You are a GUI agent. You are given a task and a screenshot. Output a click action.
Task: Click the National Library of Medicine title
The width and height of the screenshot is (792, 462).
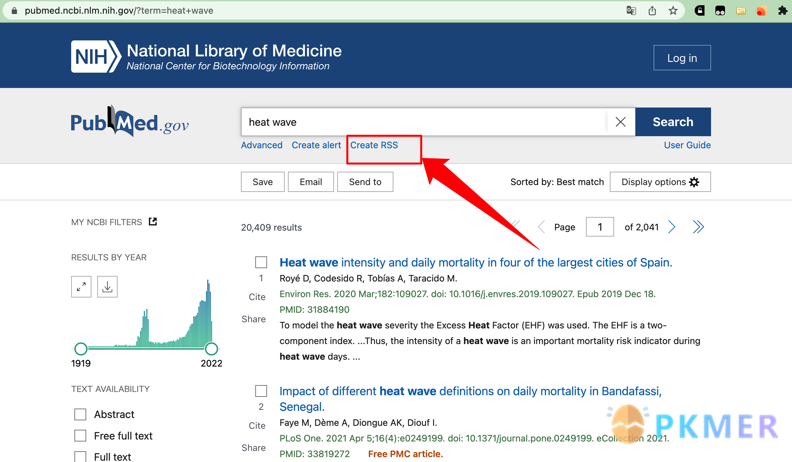pos(234,51)
